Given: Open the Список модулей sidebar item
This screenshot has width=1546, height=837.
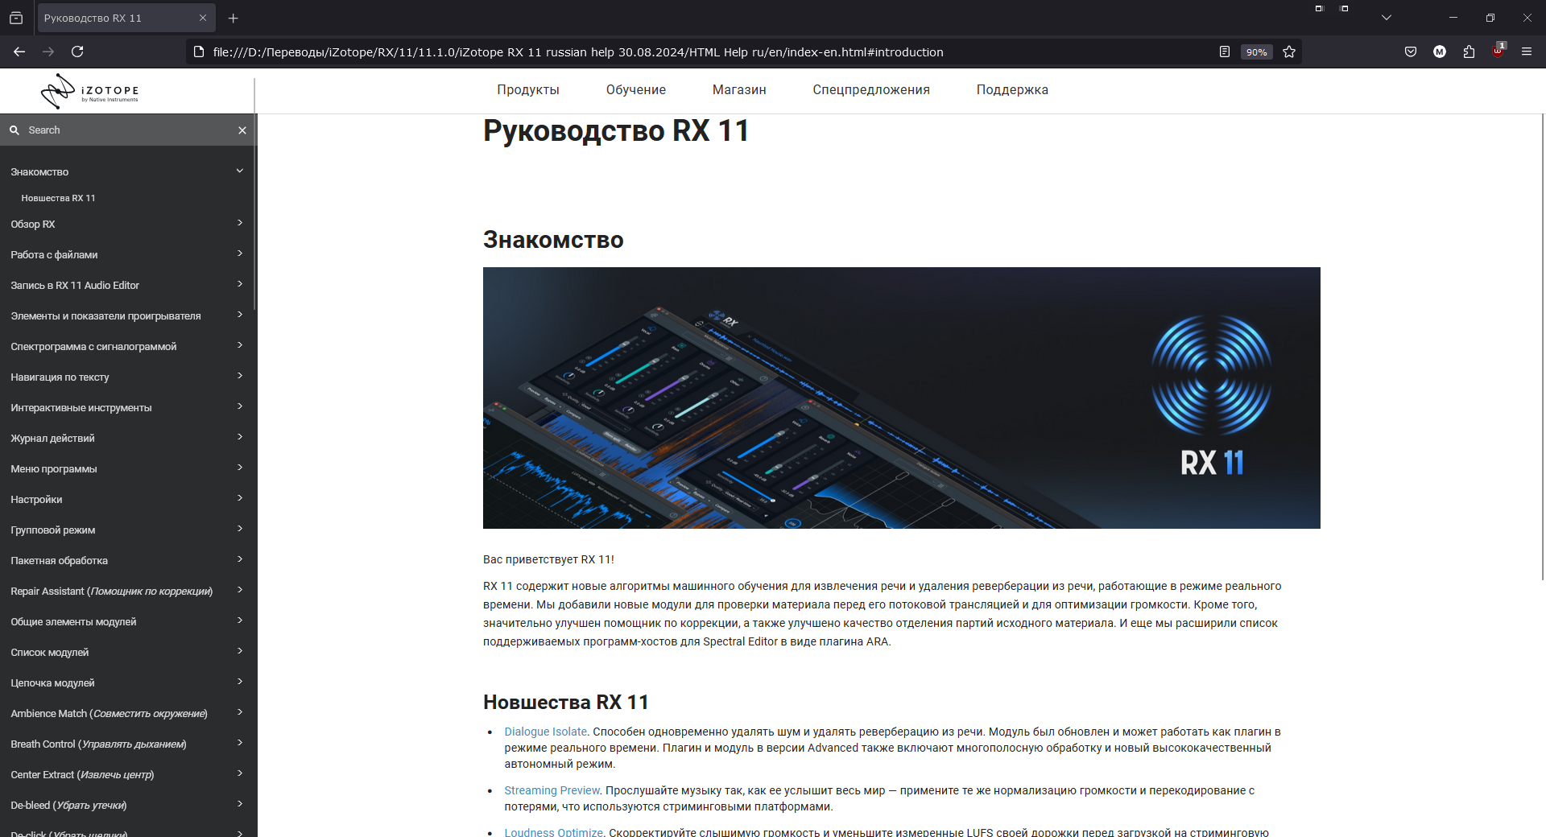Looking at the screenshot, I should pos(50,653).
